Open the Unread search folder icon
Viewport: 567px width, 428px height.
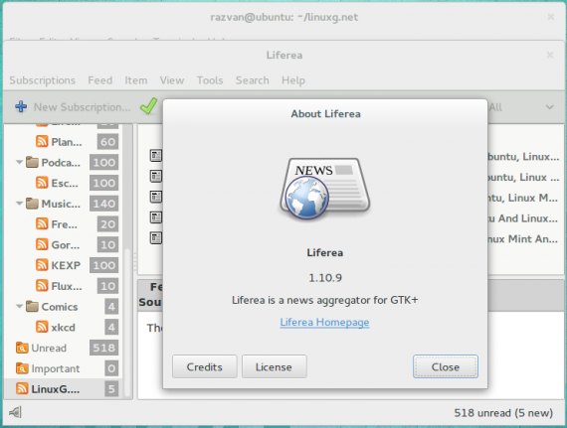point(22,348)
